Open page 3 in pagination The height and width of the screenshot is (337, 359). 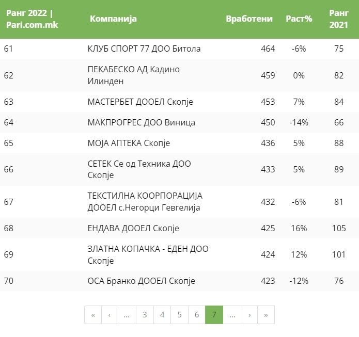[x=145, y=315]
